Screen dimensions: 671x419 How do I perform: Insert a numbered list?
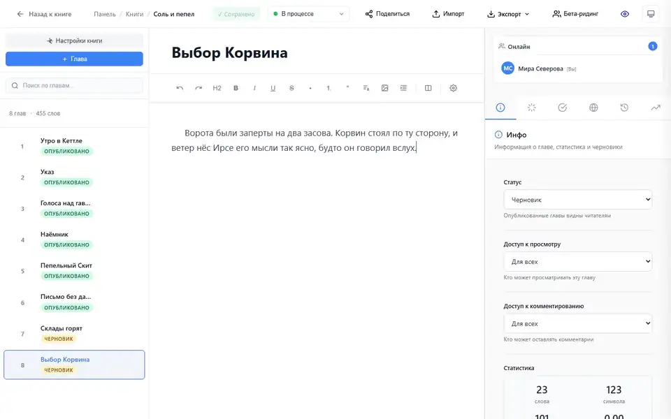329,88
